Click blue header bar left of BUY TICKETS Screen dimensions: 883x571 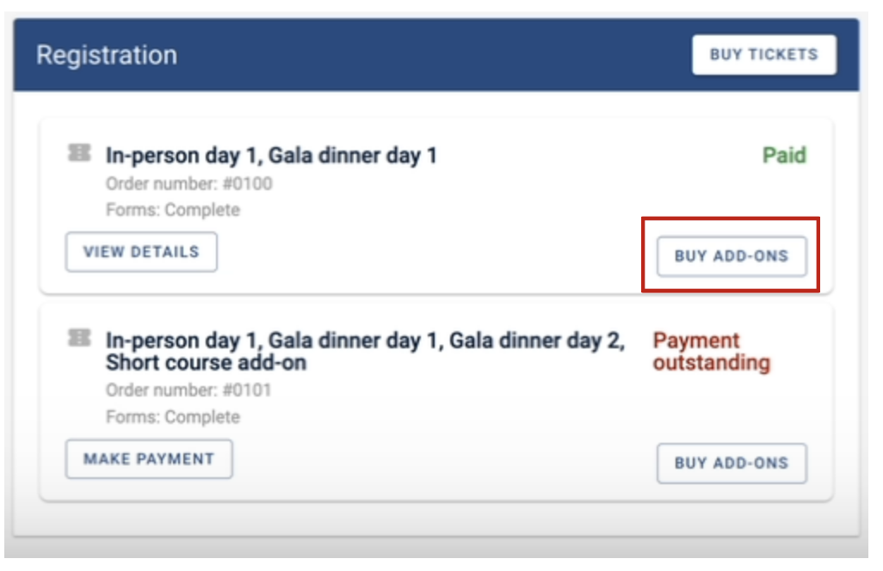[434, 55]
